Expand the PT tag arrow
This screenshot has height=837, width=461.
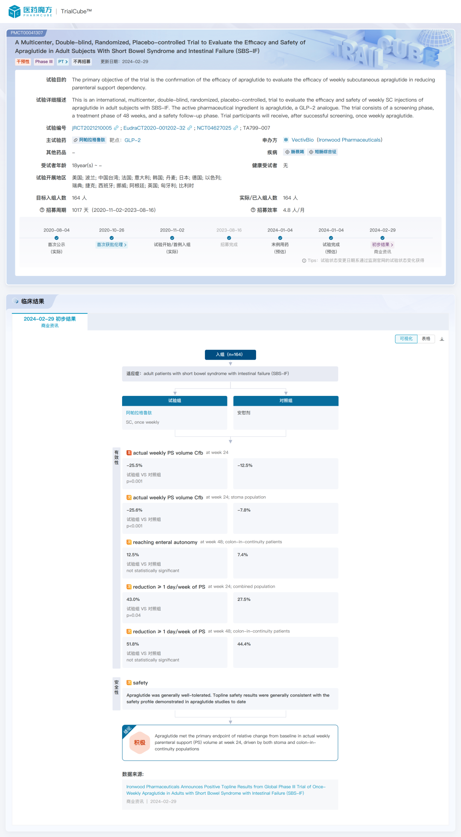tap(63, 61)
